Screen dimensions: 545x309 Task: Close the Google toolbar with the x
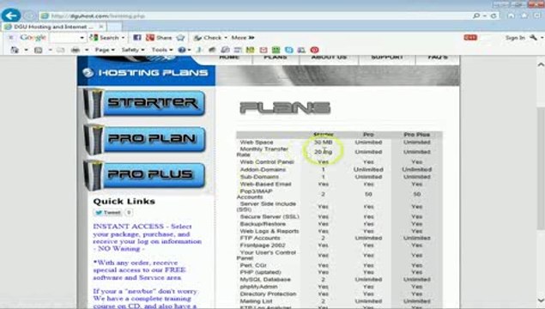[x=11, y=38]
